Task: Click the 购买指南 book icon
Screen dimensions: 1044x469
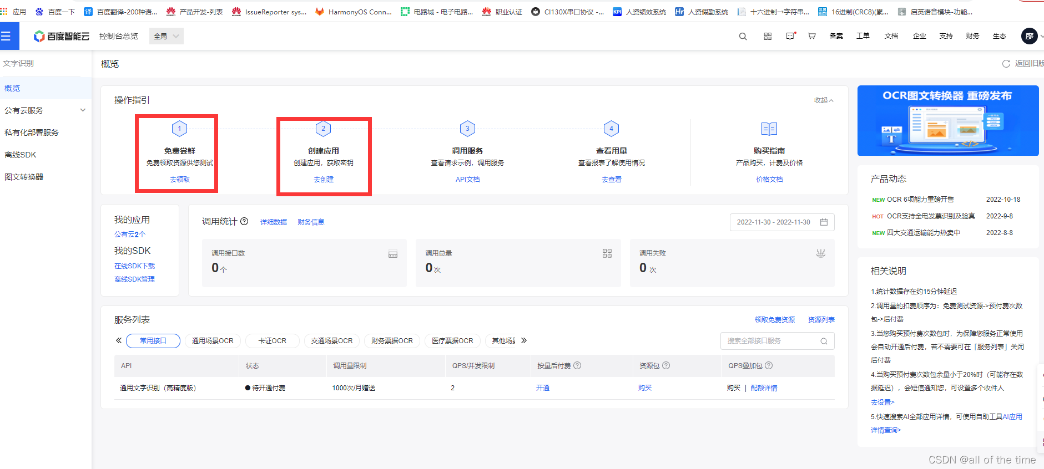Action: (x=769, y=129)
